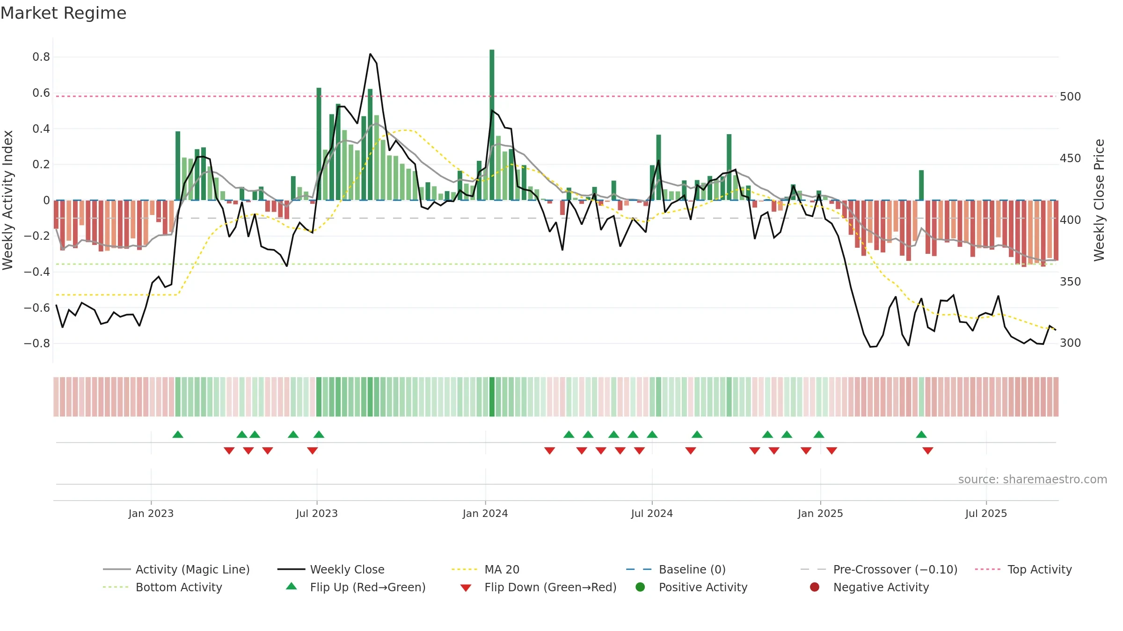Viewport: 1123px width, 631px height.
Task: Click the Jan 2024 axis label
Action: pyautogui.click(x=485, y=513)
